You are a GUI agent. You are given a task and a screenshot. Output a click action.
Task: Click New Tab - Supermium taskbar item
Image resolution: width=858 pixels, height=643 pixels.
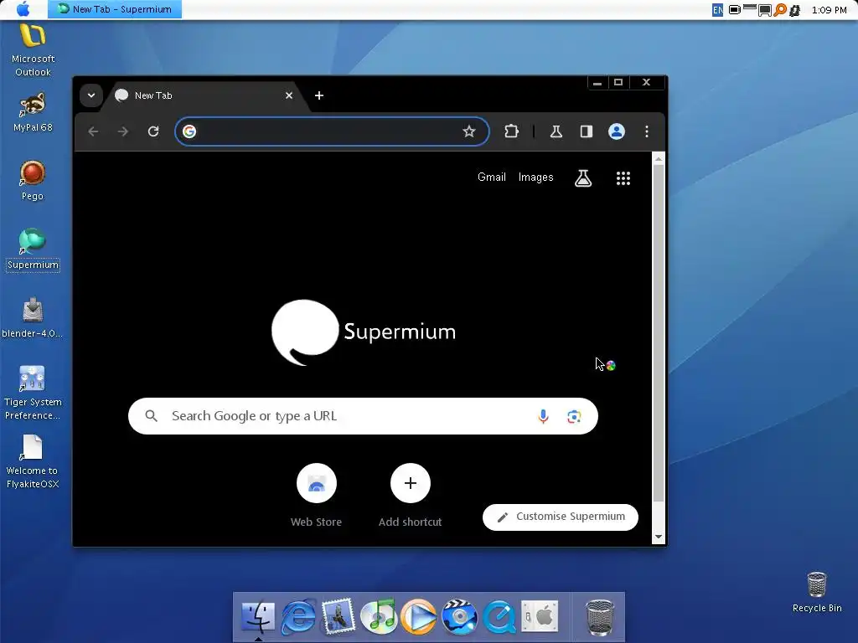115,9
